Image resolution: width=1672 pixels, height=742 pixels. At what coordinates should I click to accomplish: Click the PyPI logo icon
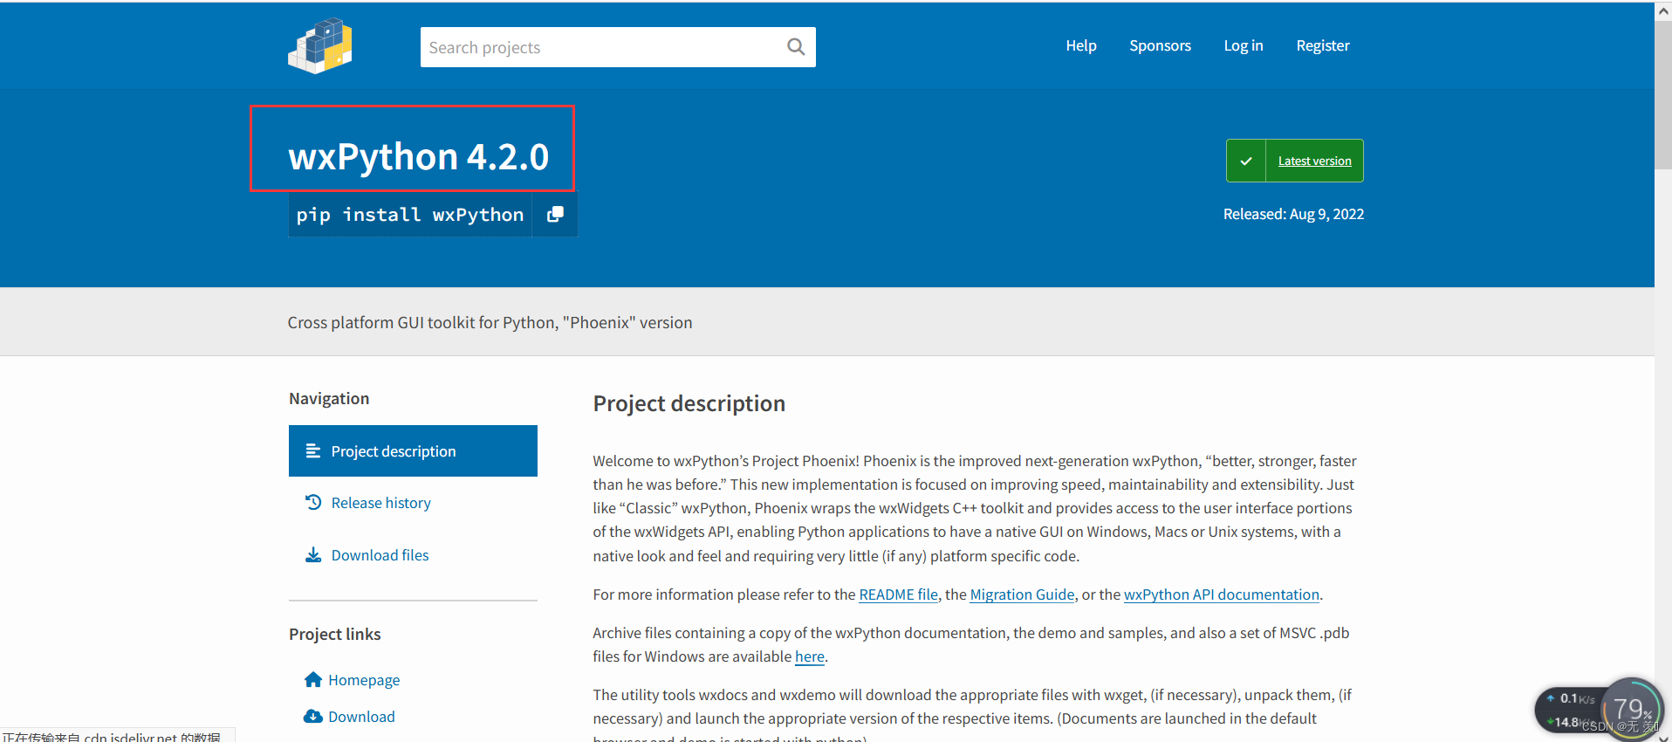(320, 45)
